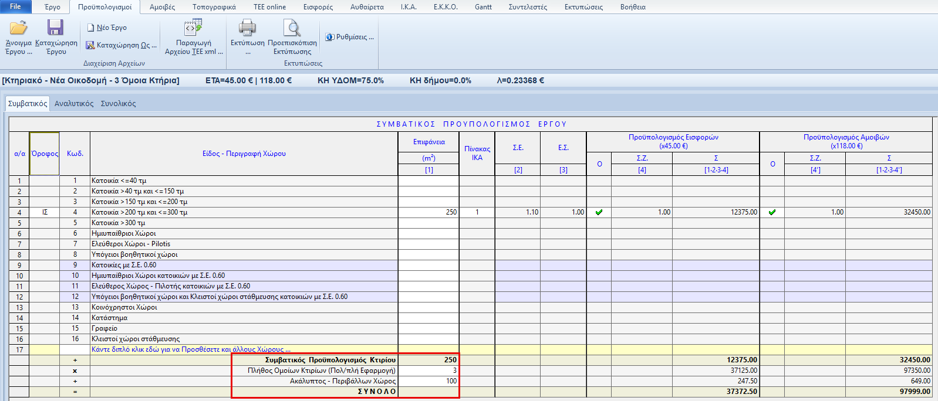Toggle the Αμοιβών checkmark in row 4
This screenshot has width=938, height=401.
[772, 212]
